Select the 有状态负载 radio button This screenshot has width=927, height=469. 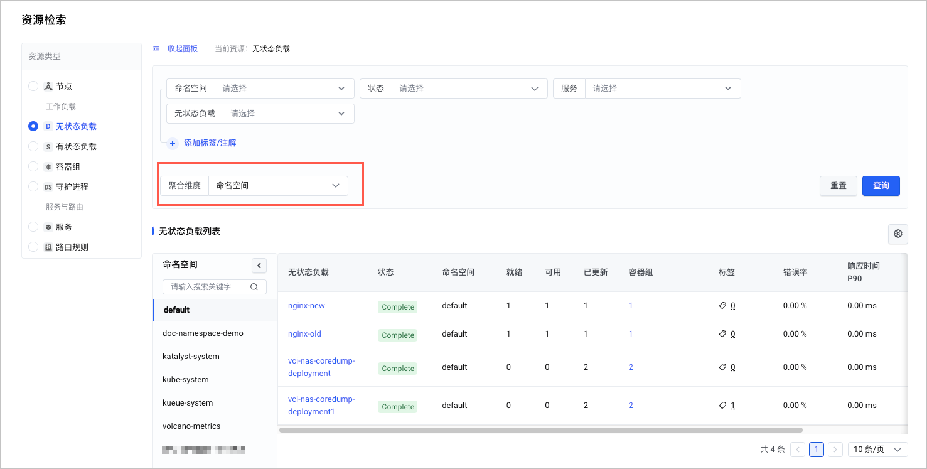pos(33,146)
